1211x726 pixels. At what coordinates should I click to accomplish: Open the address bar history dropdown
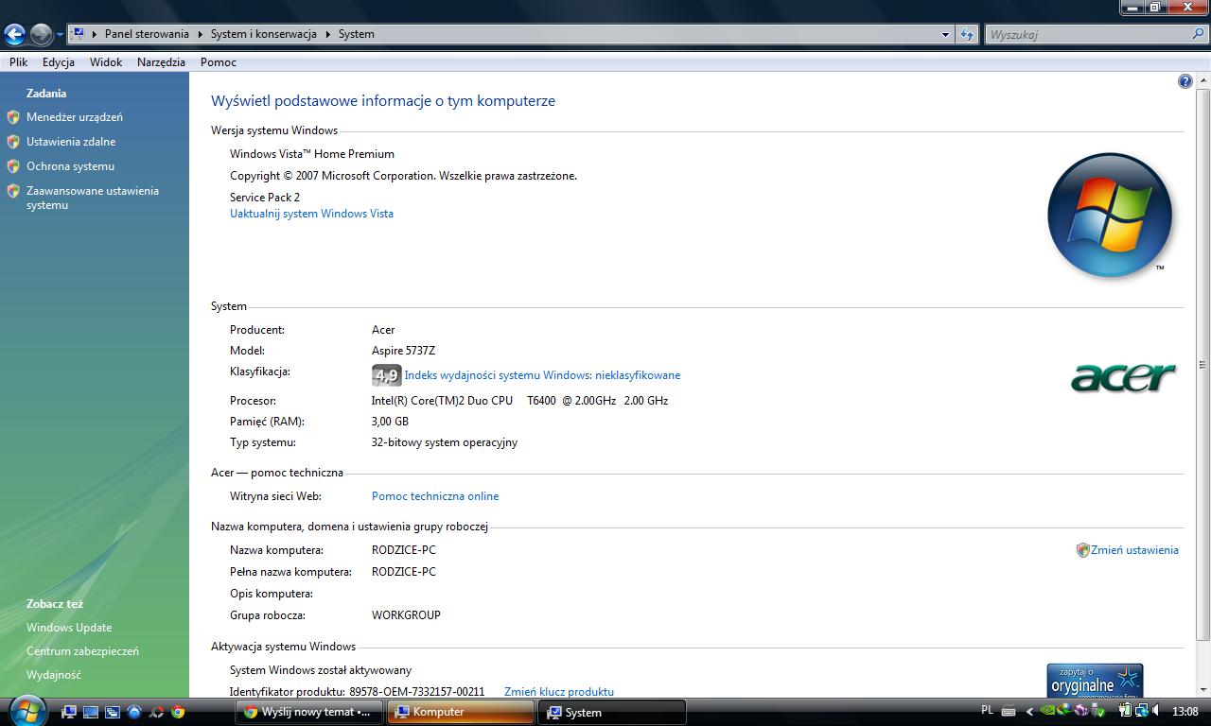click(945, 35)
